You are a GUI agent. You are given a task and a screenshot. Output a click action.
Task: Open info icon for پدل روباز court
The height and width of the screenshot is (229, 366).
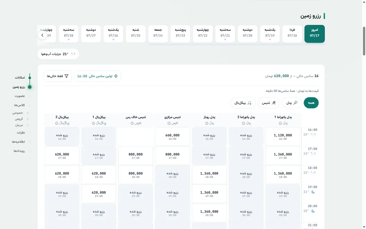207,123
